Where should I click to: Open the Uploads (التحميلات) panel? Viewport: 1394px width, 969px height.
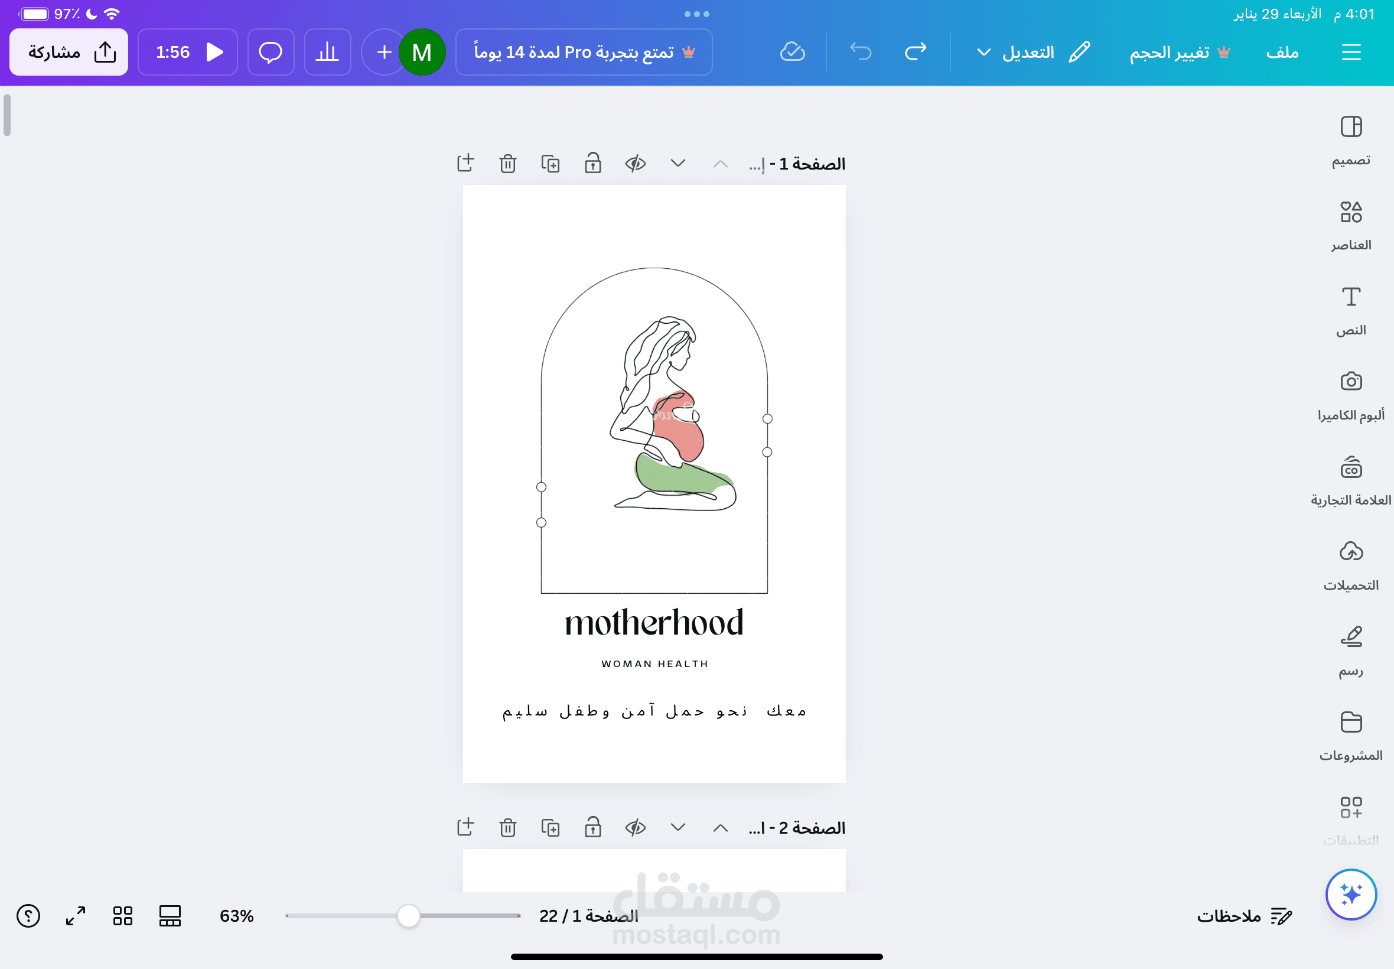point(1351,566)
